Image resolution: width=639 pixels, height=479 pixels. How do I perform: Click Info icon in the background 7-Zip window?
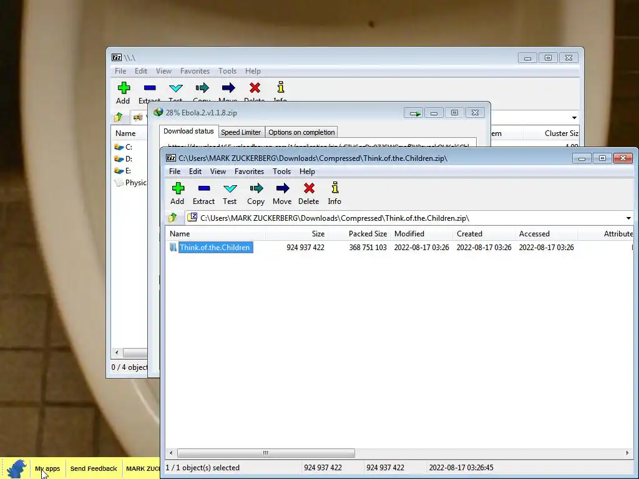tap(280, 87)
